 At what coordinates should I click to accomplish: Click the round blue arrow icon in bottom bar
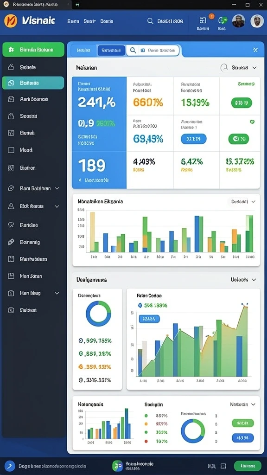10,466
